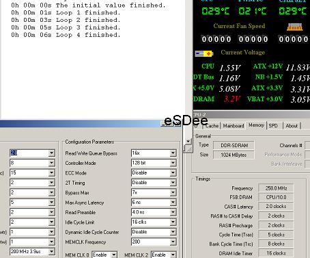Click the Frequency value 258.0 MHz

point(276,188)
